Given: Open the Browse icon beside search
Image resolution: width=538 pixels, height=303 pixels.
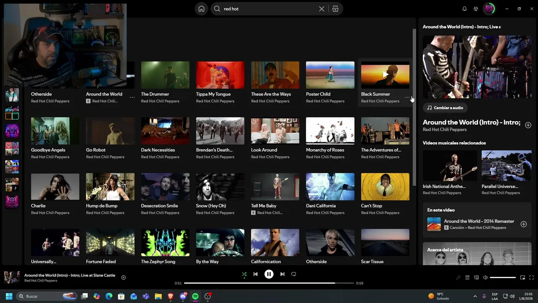Looking at the screenshot, I should [x=335, y=9].
